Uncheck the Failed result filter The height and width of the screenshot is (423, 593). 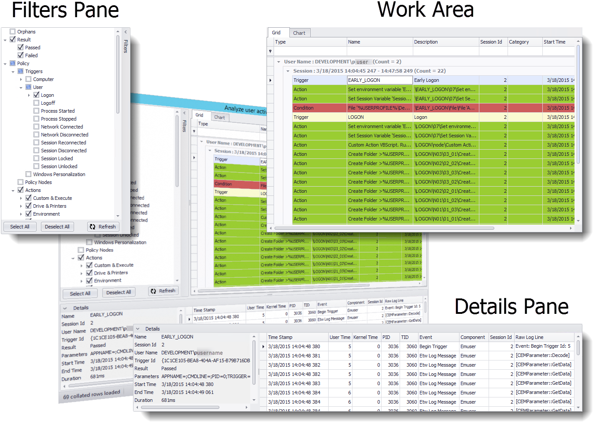(21, 55)
